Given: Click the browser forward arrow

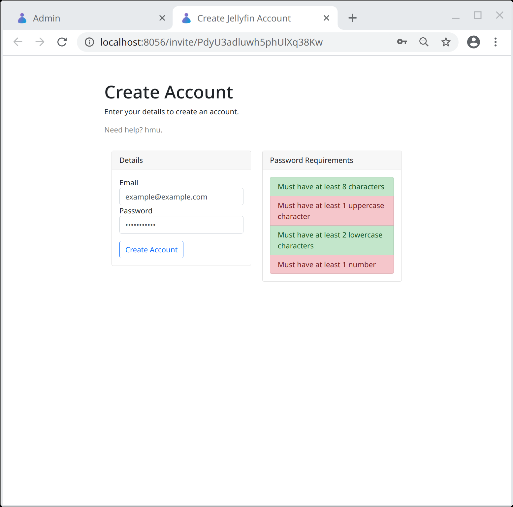Looking at the screenshot, I should click(40, 42).
